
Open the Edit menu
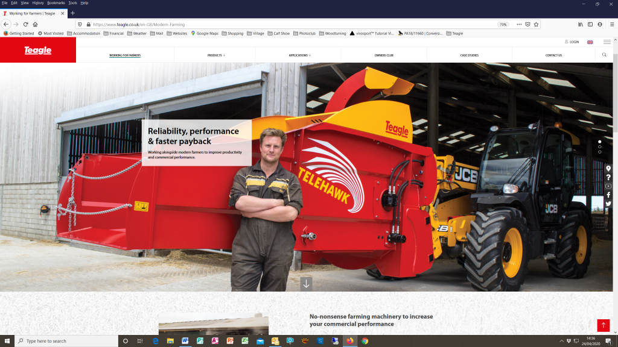[x=14, y=3]
